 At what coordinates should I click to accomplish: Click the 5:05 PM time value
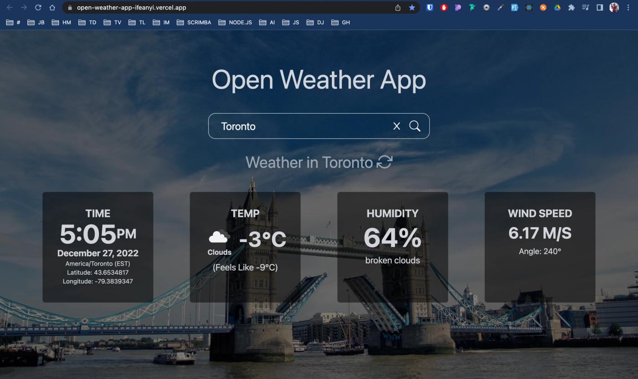pyautogui.click(x=98, y=234)
